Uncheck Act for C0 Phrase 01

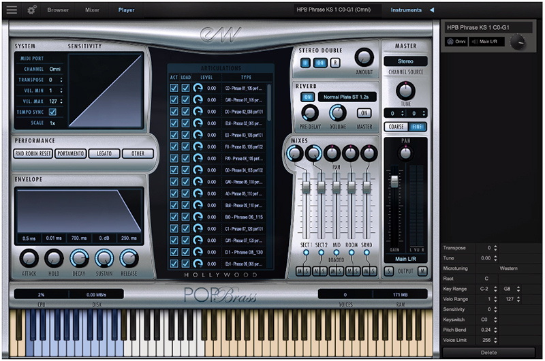coord(174,88)
